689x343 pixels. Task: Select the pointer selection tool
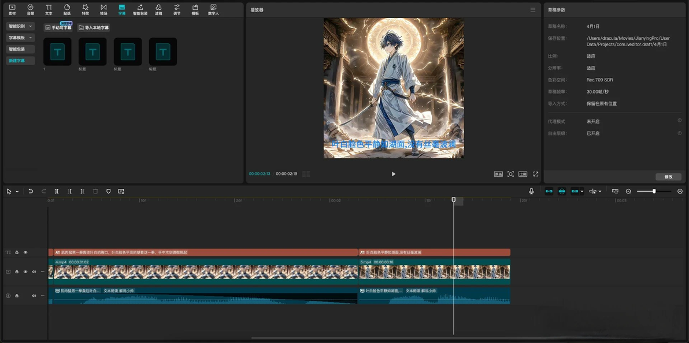(x=9, y=192)
